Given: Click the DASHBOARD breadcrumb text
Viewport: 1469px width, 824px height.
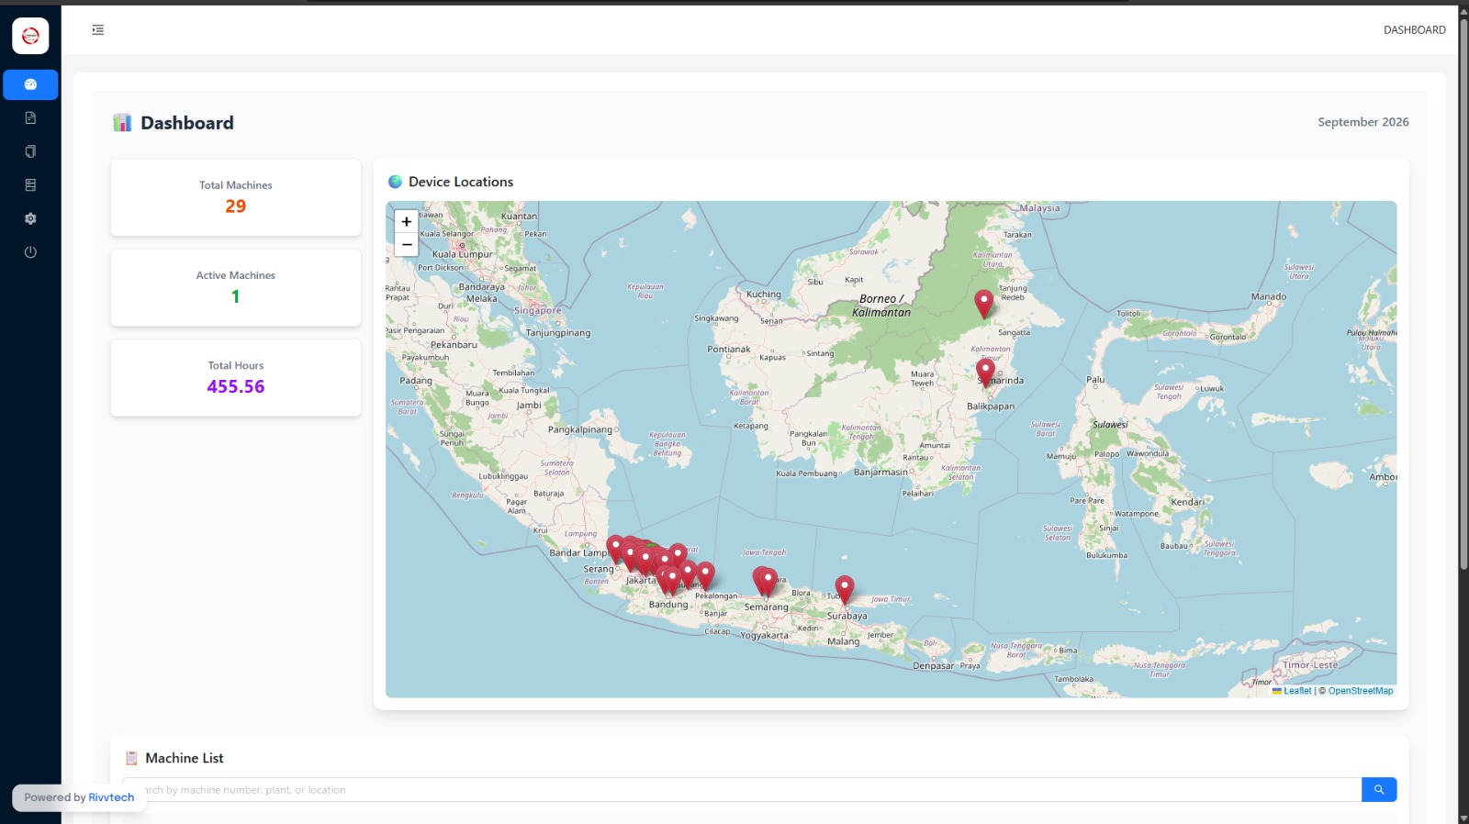Looking at the screenshot, I should (1415, 30).
